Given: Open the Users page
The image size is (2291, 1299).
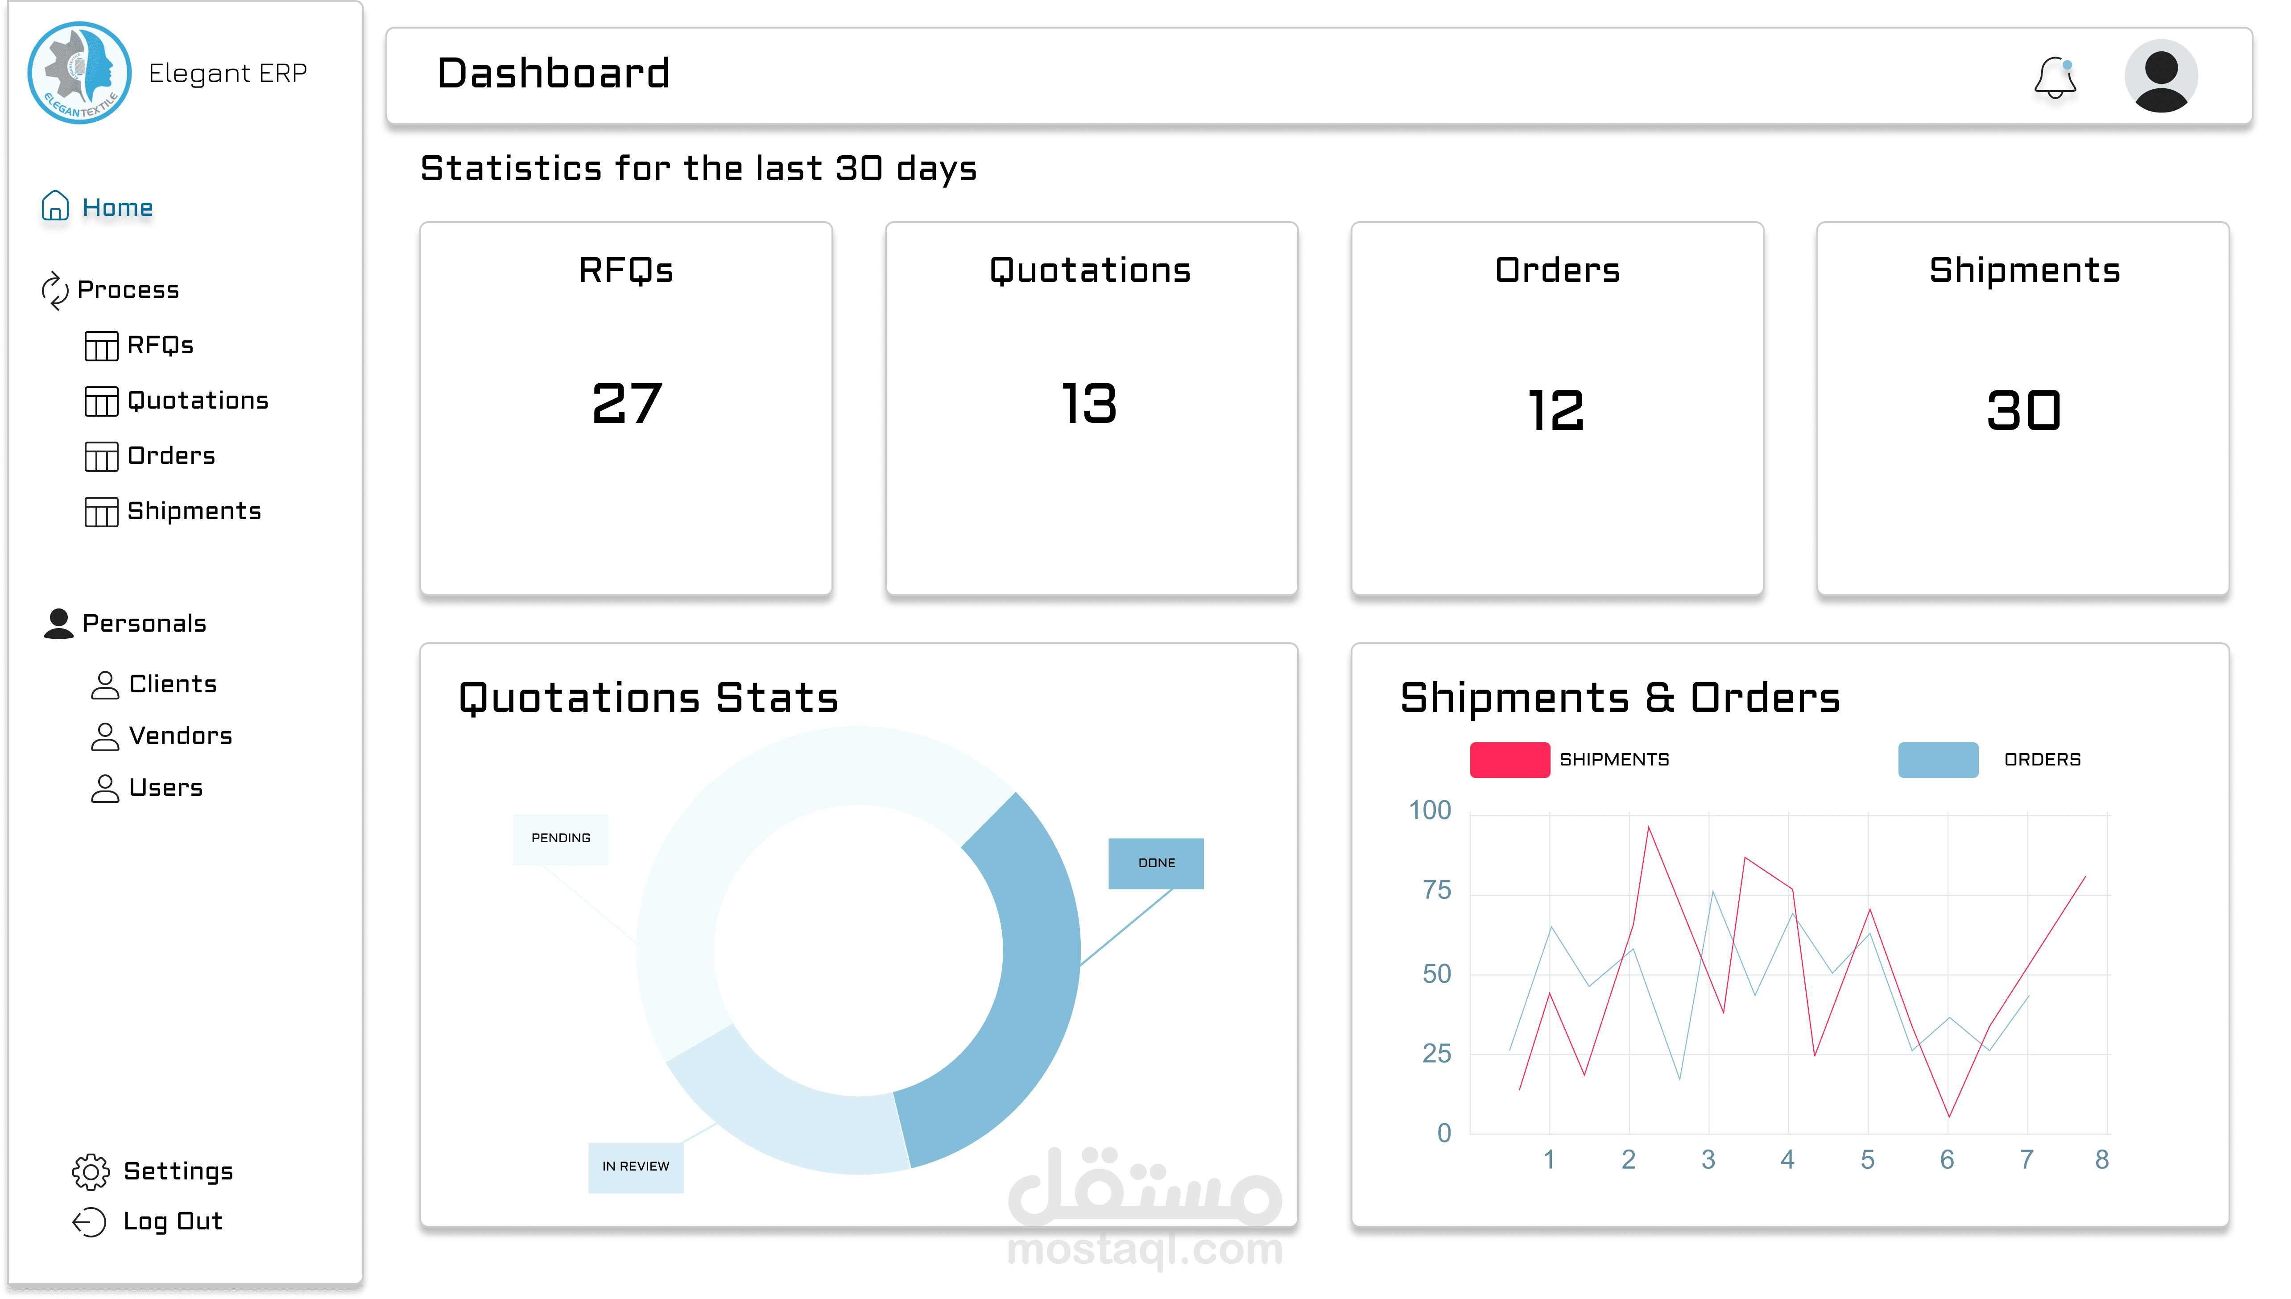Looking at the screenshot, I should tap(165, 788).
